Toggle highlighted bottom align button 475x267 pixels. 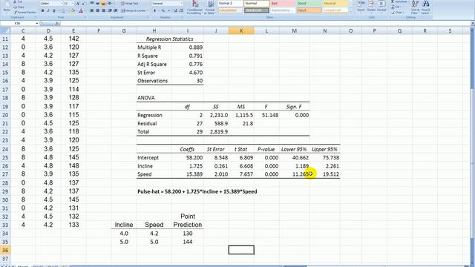(x=103, y=3)
